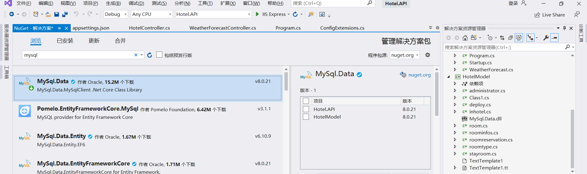This screenshot has height=174, width=587.
Task: Toggle Show All Files in Solution Explorer
Action: click(x=519, y=38)
